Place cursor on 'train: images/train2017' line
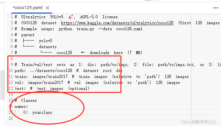 coord(102,76)
